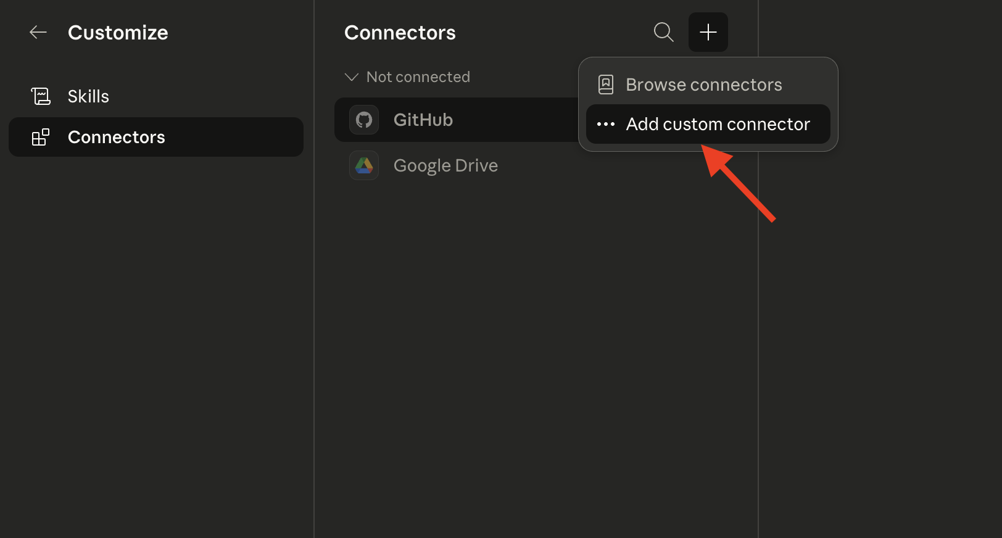Select the Connectors sidebar item
This screenshot has width=1002, height=538.
(156, 137)
